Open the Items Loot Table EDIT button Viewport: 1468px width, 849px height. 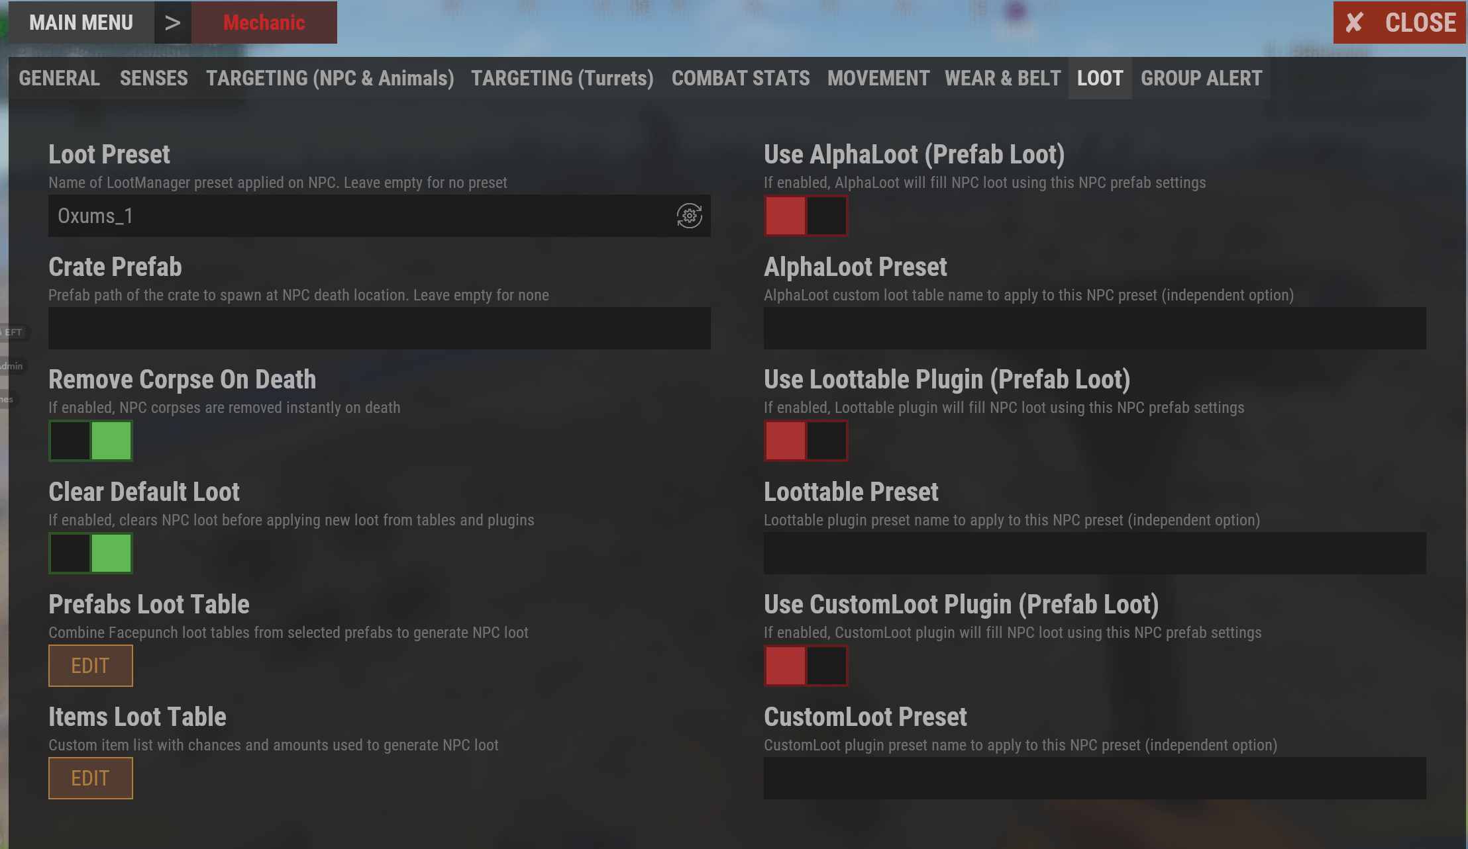pyautogui.click(x=91, y=778)
